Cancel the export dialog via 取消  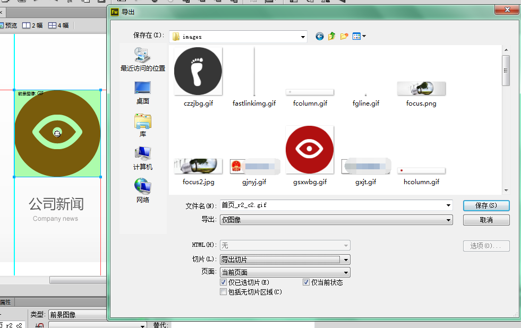486,220
